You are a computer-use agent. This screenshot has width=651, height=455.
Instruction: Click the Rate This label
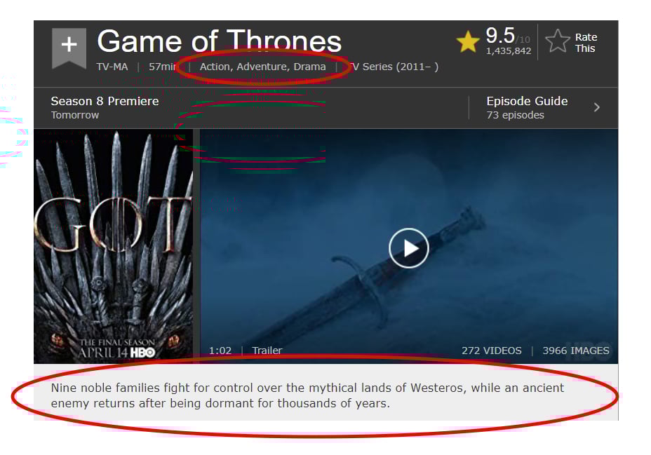tap(586, 43)
